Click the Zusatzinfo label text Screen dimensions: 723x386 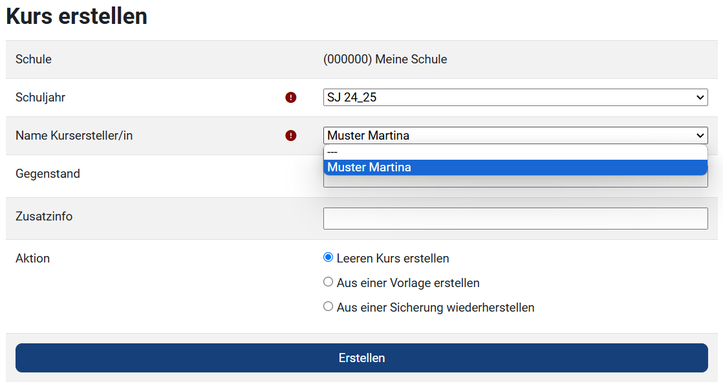(44, 217)
